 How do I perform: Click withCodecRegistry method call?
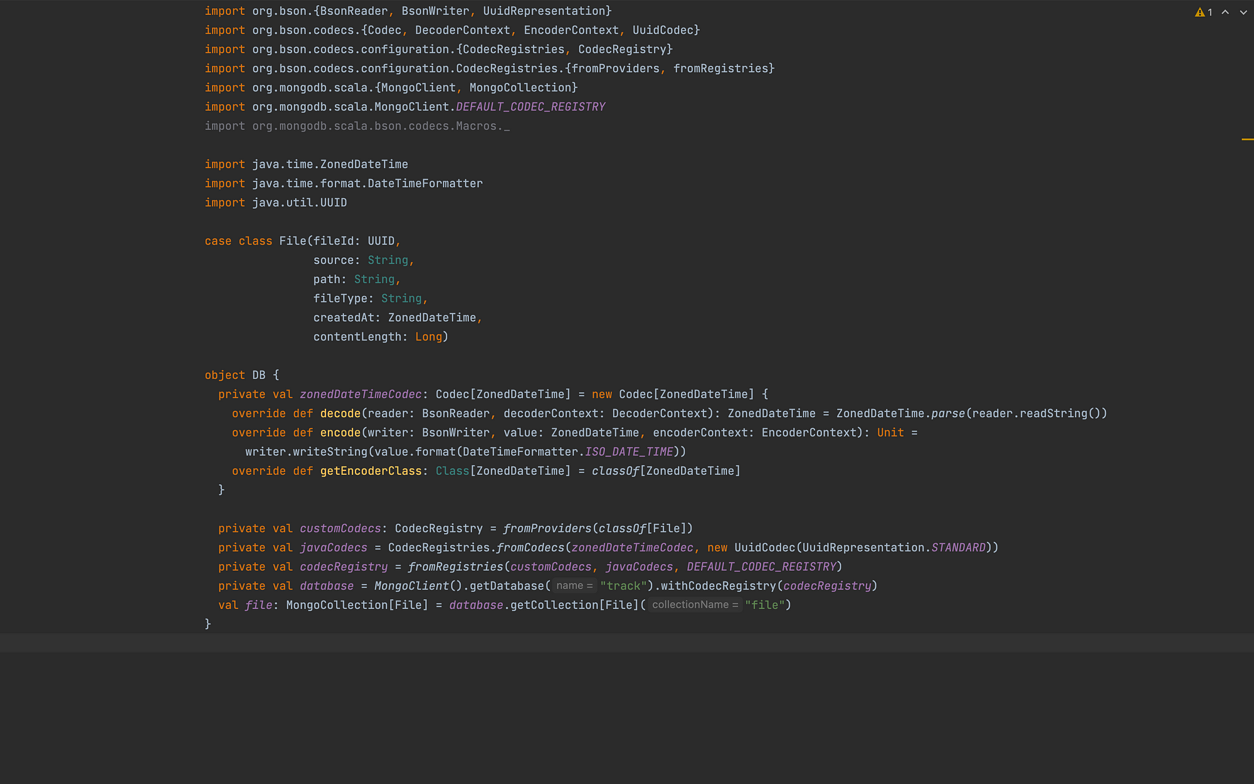(x=719, y=586)
